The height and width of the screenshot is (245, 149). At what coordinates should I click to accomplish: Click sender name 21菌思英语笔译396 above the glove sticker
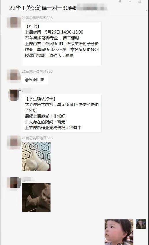(x=37, y=138)
